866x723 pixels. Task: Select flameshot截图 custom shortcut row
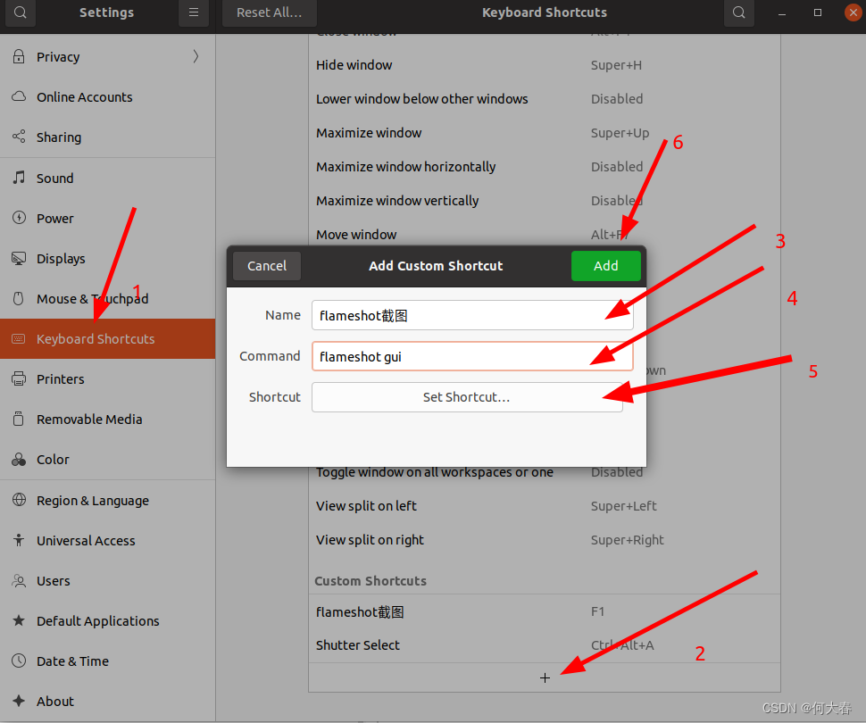545,612
